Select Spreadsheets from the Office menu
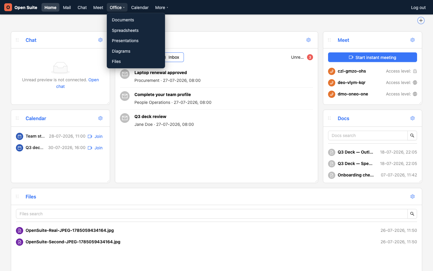The height and width of the screenshot is (271, 433). tap(136, 30)
